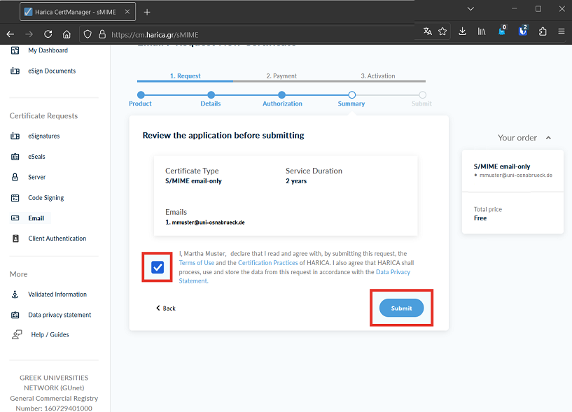Image resolution: width=572 pixels, height=412 pixels.
Task: Select the Code Signing icon
Action: [15, 198]
